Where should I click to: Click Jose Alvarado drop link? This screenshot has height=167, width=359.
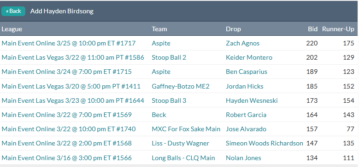246,129
